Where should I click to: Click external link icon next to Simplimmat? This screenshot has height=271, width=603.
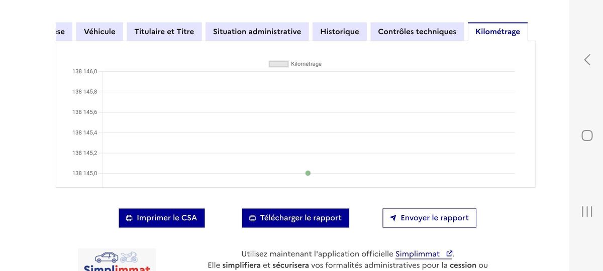[x=449, y=254]
